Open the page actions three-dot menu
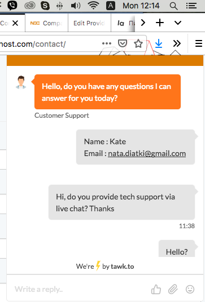Viewport: 205px width, 302px height. pos(107,43)
